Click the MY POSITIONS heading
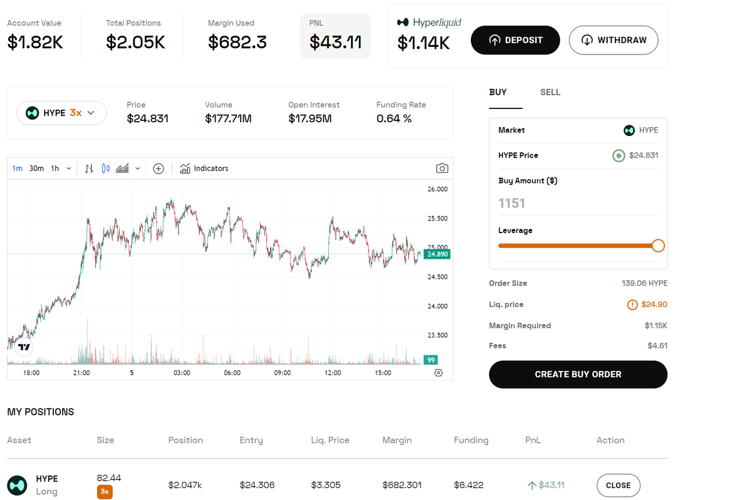This screenshot has width=752, height=500. coord(41,412)
